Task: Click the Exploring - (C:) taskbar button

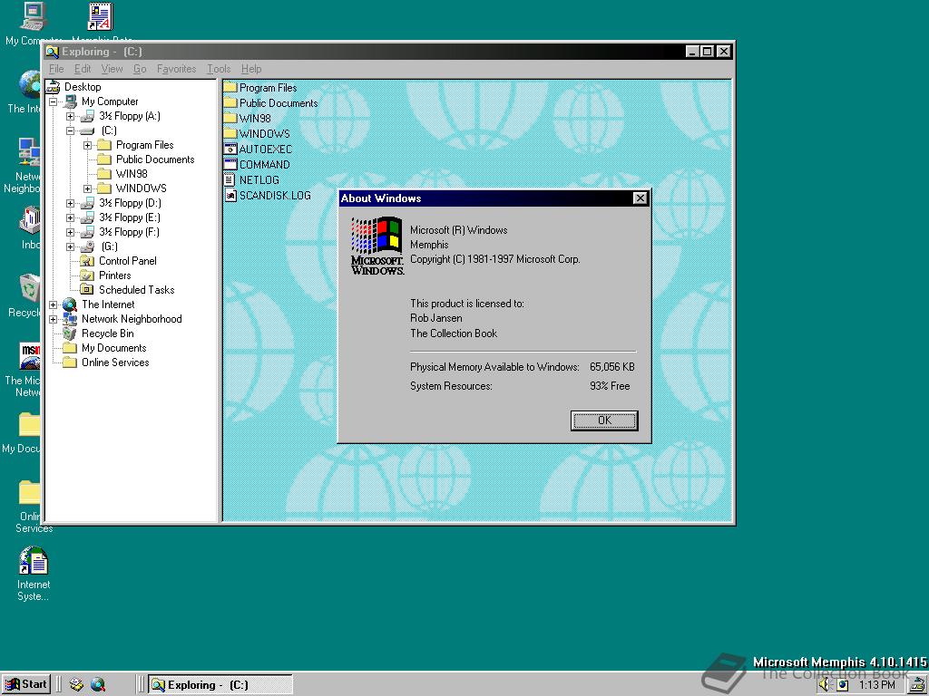Action: [220, 685]
